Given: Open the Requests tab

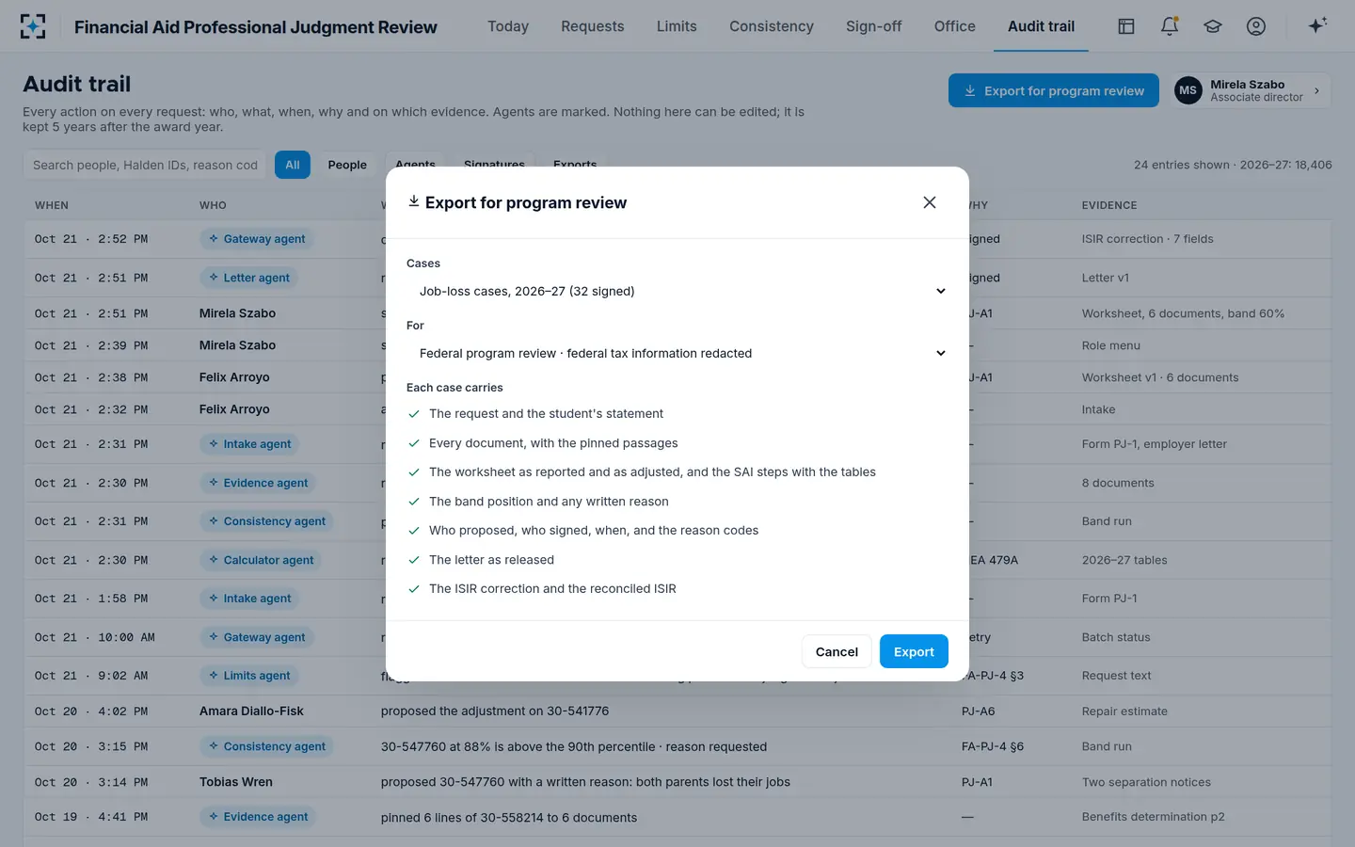Looking at the screenshot, I should (x=593, y=26).
